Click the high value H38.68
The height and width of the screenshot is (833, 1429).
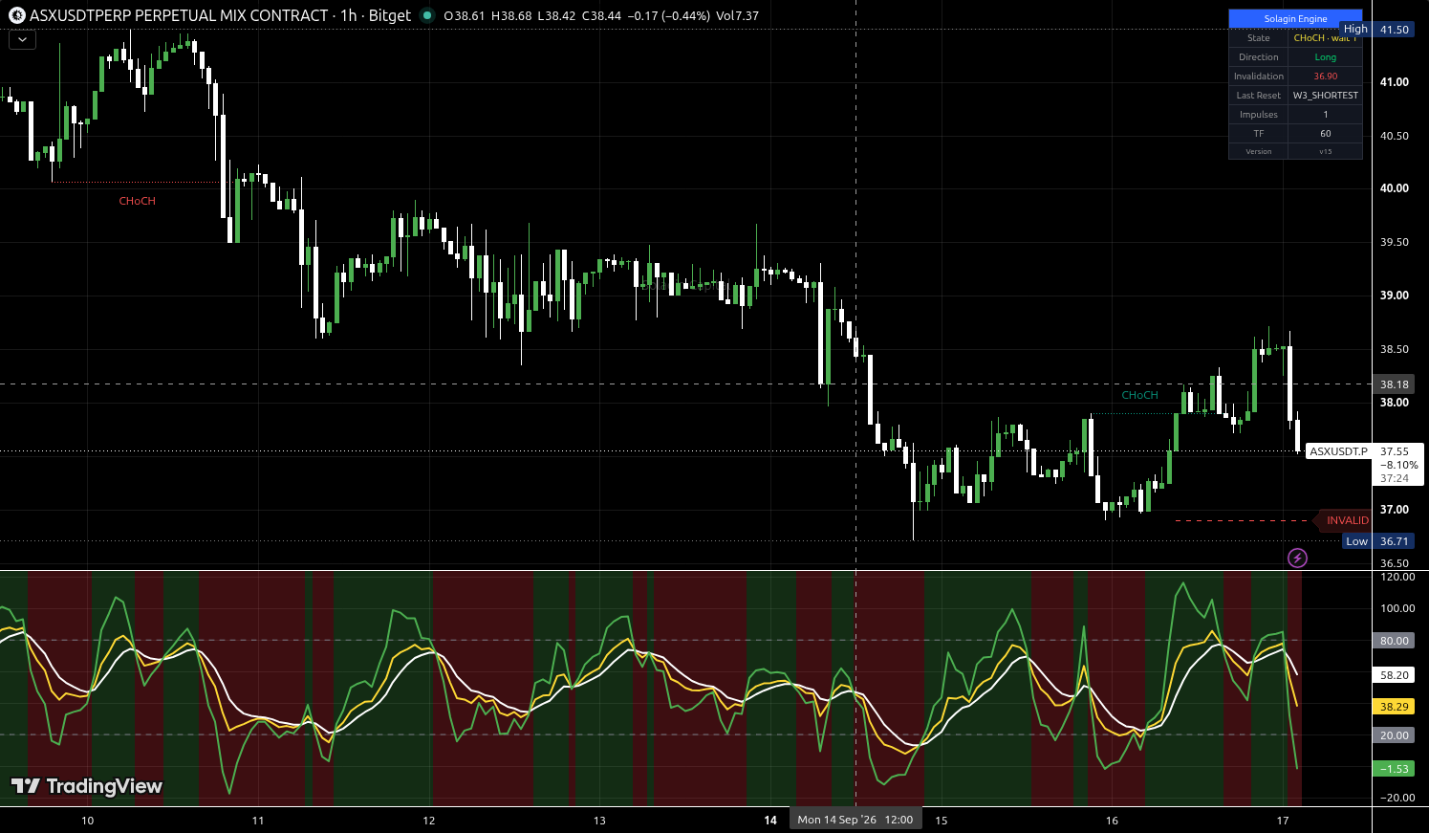coord(511,16)
